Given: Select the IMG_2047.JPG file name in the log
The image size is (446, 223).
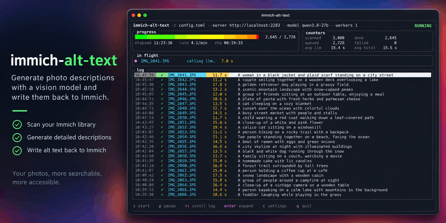Looking at the screenshot, I should 182,104.
